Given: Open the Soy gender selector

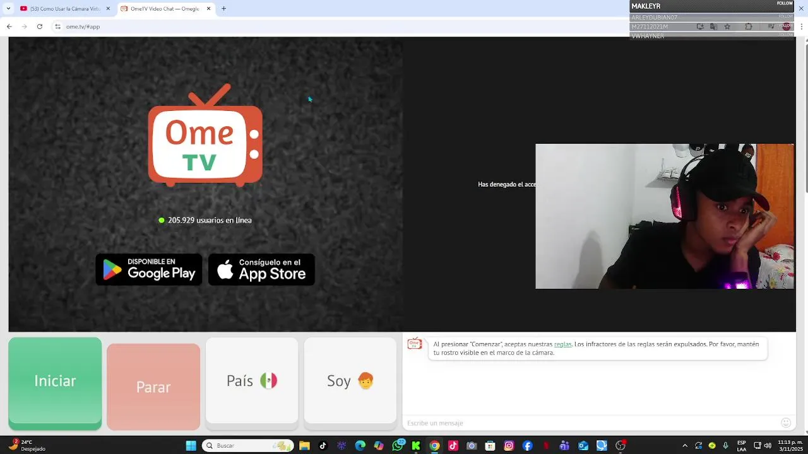Looking at the screenshot, I should click(x=350, y=381).
